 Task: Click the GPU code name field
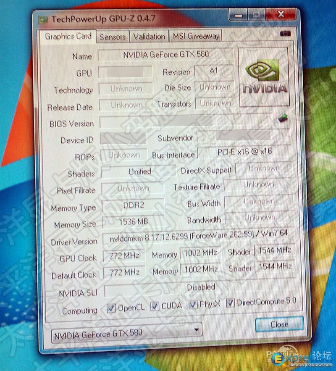pyautogui.click(x=125, y=72)
